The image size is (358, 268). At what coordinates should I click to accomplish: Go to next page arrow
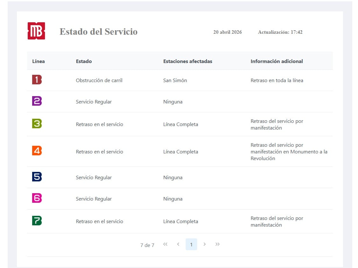(x=204, y=244)
